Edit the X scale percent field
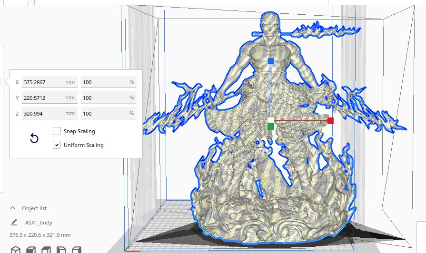The image size is (426, 253). coord(109,82)
